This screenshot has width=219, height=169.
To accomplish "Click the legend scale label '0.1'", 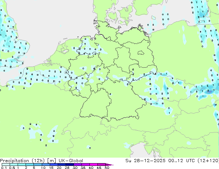I will point(4,168).
